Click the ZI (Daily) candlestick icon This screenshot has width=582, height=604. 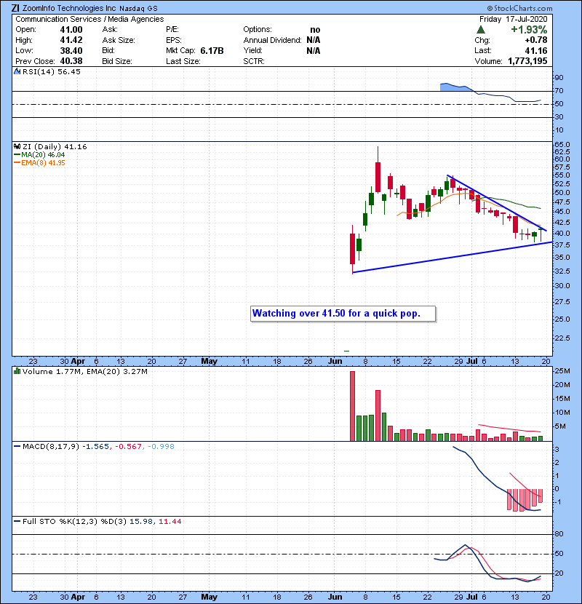17,147
